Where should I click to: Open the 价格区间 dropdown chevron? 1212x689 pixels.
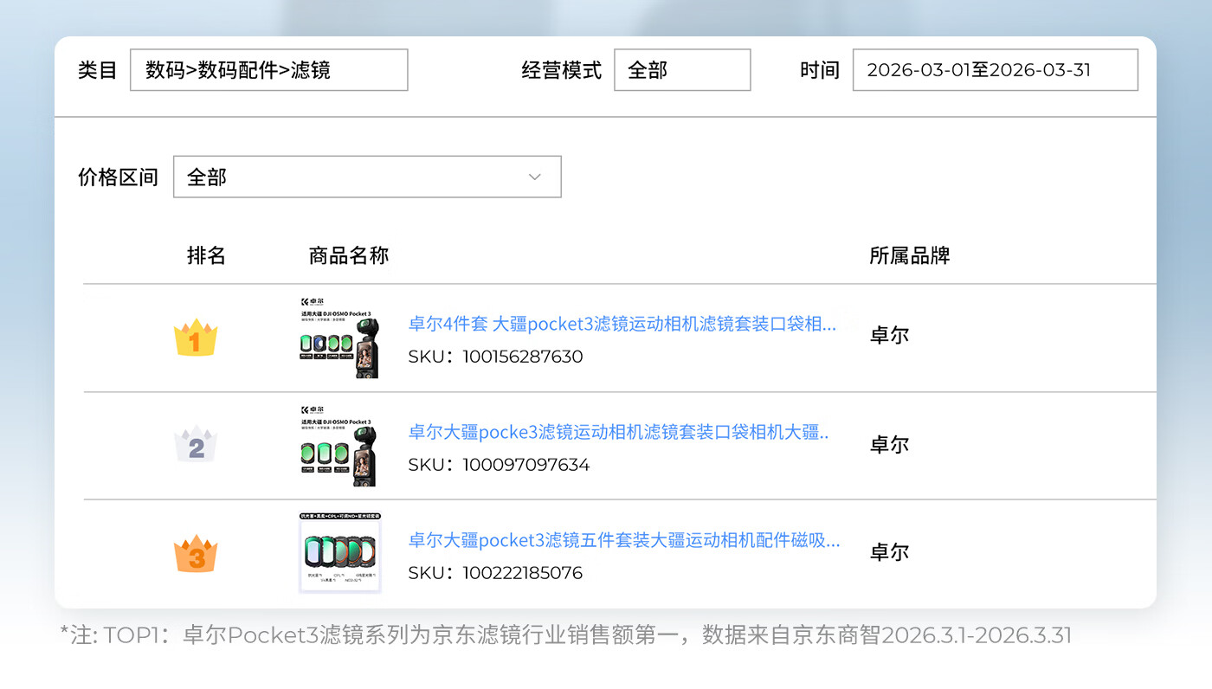pyautogui.click(x=535, y=177)
